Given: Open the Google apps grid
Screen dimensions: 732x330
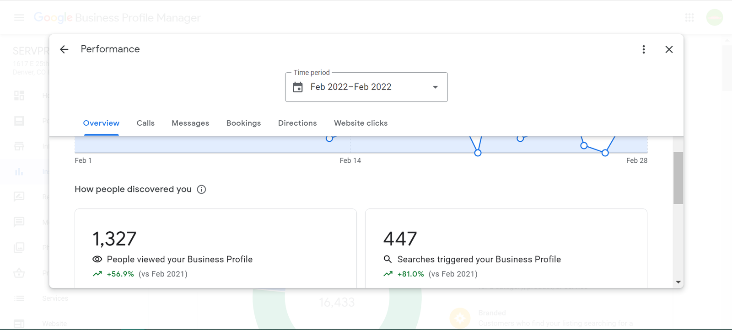Looking at the screenshot, I should tap(689, 17).
